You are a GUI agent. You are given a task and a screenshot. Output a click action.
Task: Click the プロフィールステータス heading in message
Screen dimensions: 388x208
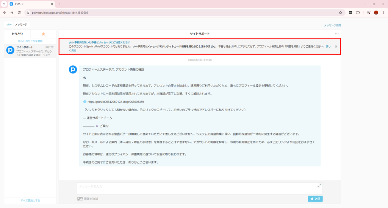point(113,70)
